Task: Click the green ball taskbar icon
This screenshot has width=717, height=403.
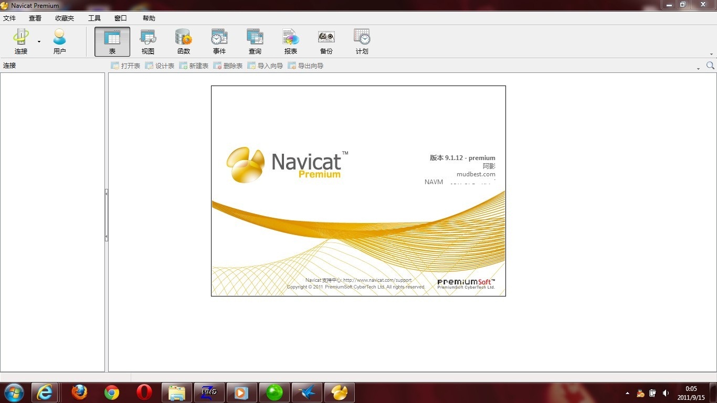Action: click(275, 393)
